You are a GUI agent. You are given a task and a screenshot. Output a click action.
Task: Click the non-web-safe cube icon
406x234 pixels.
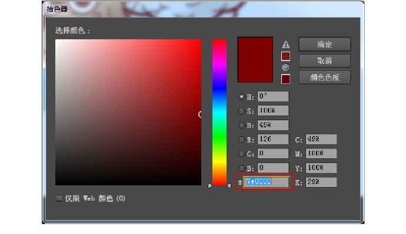tap(285, 67)
